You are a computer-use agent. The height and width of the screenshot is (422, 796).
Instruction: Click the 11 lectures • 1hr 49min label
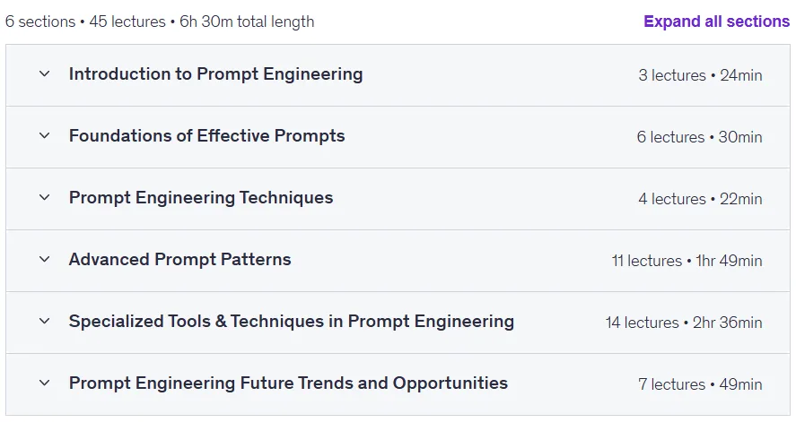click(687, 261)
